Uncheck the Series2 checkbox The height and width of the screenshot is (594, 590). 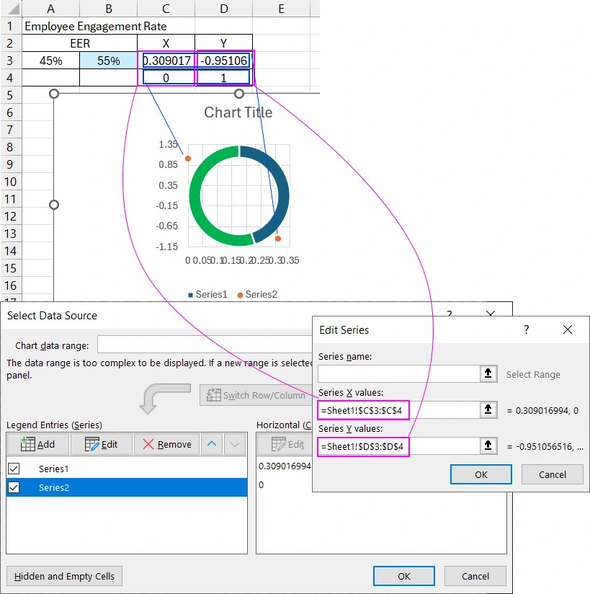point(15,487)
